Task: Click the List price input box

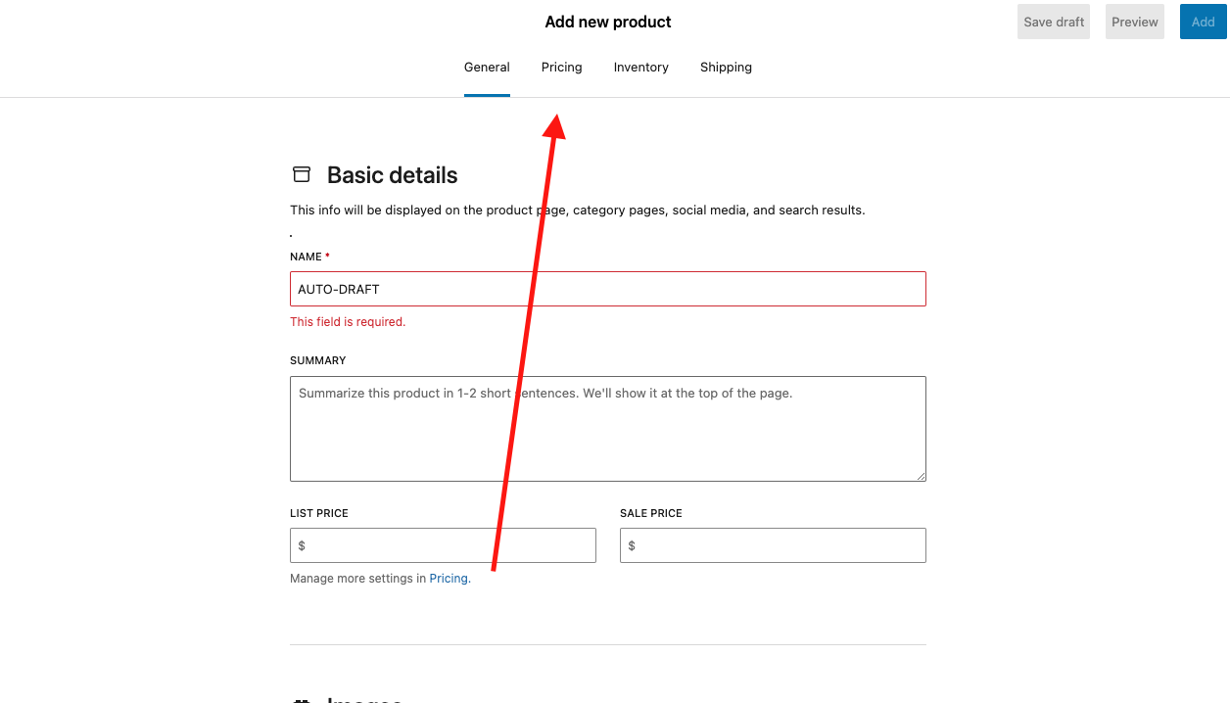Action: coord(443,545)
